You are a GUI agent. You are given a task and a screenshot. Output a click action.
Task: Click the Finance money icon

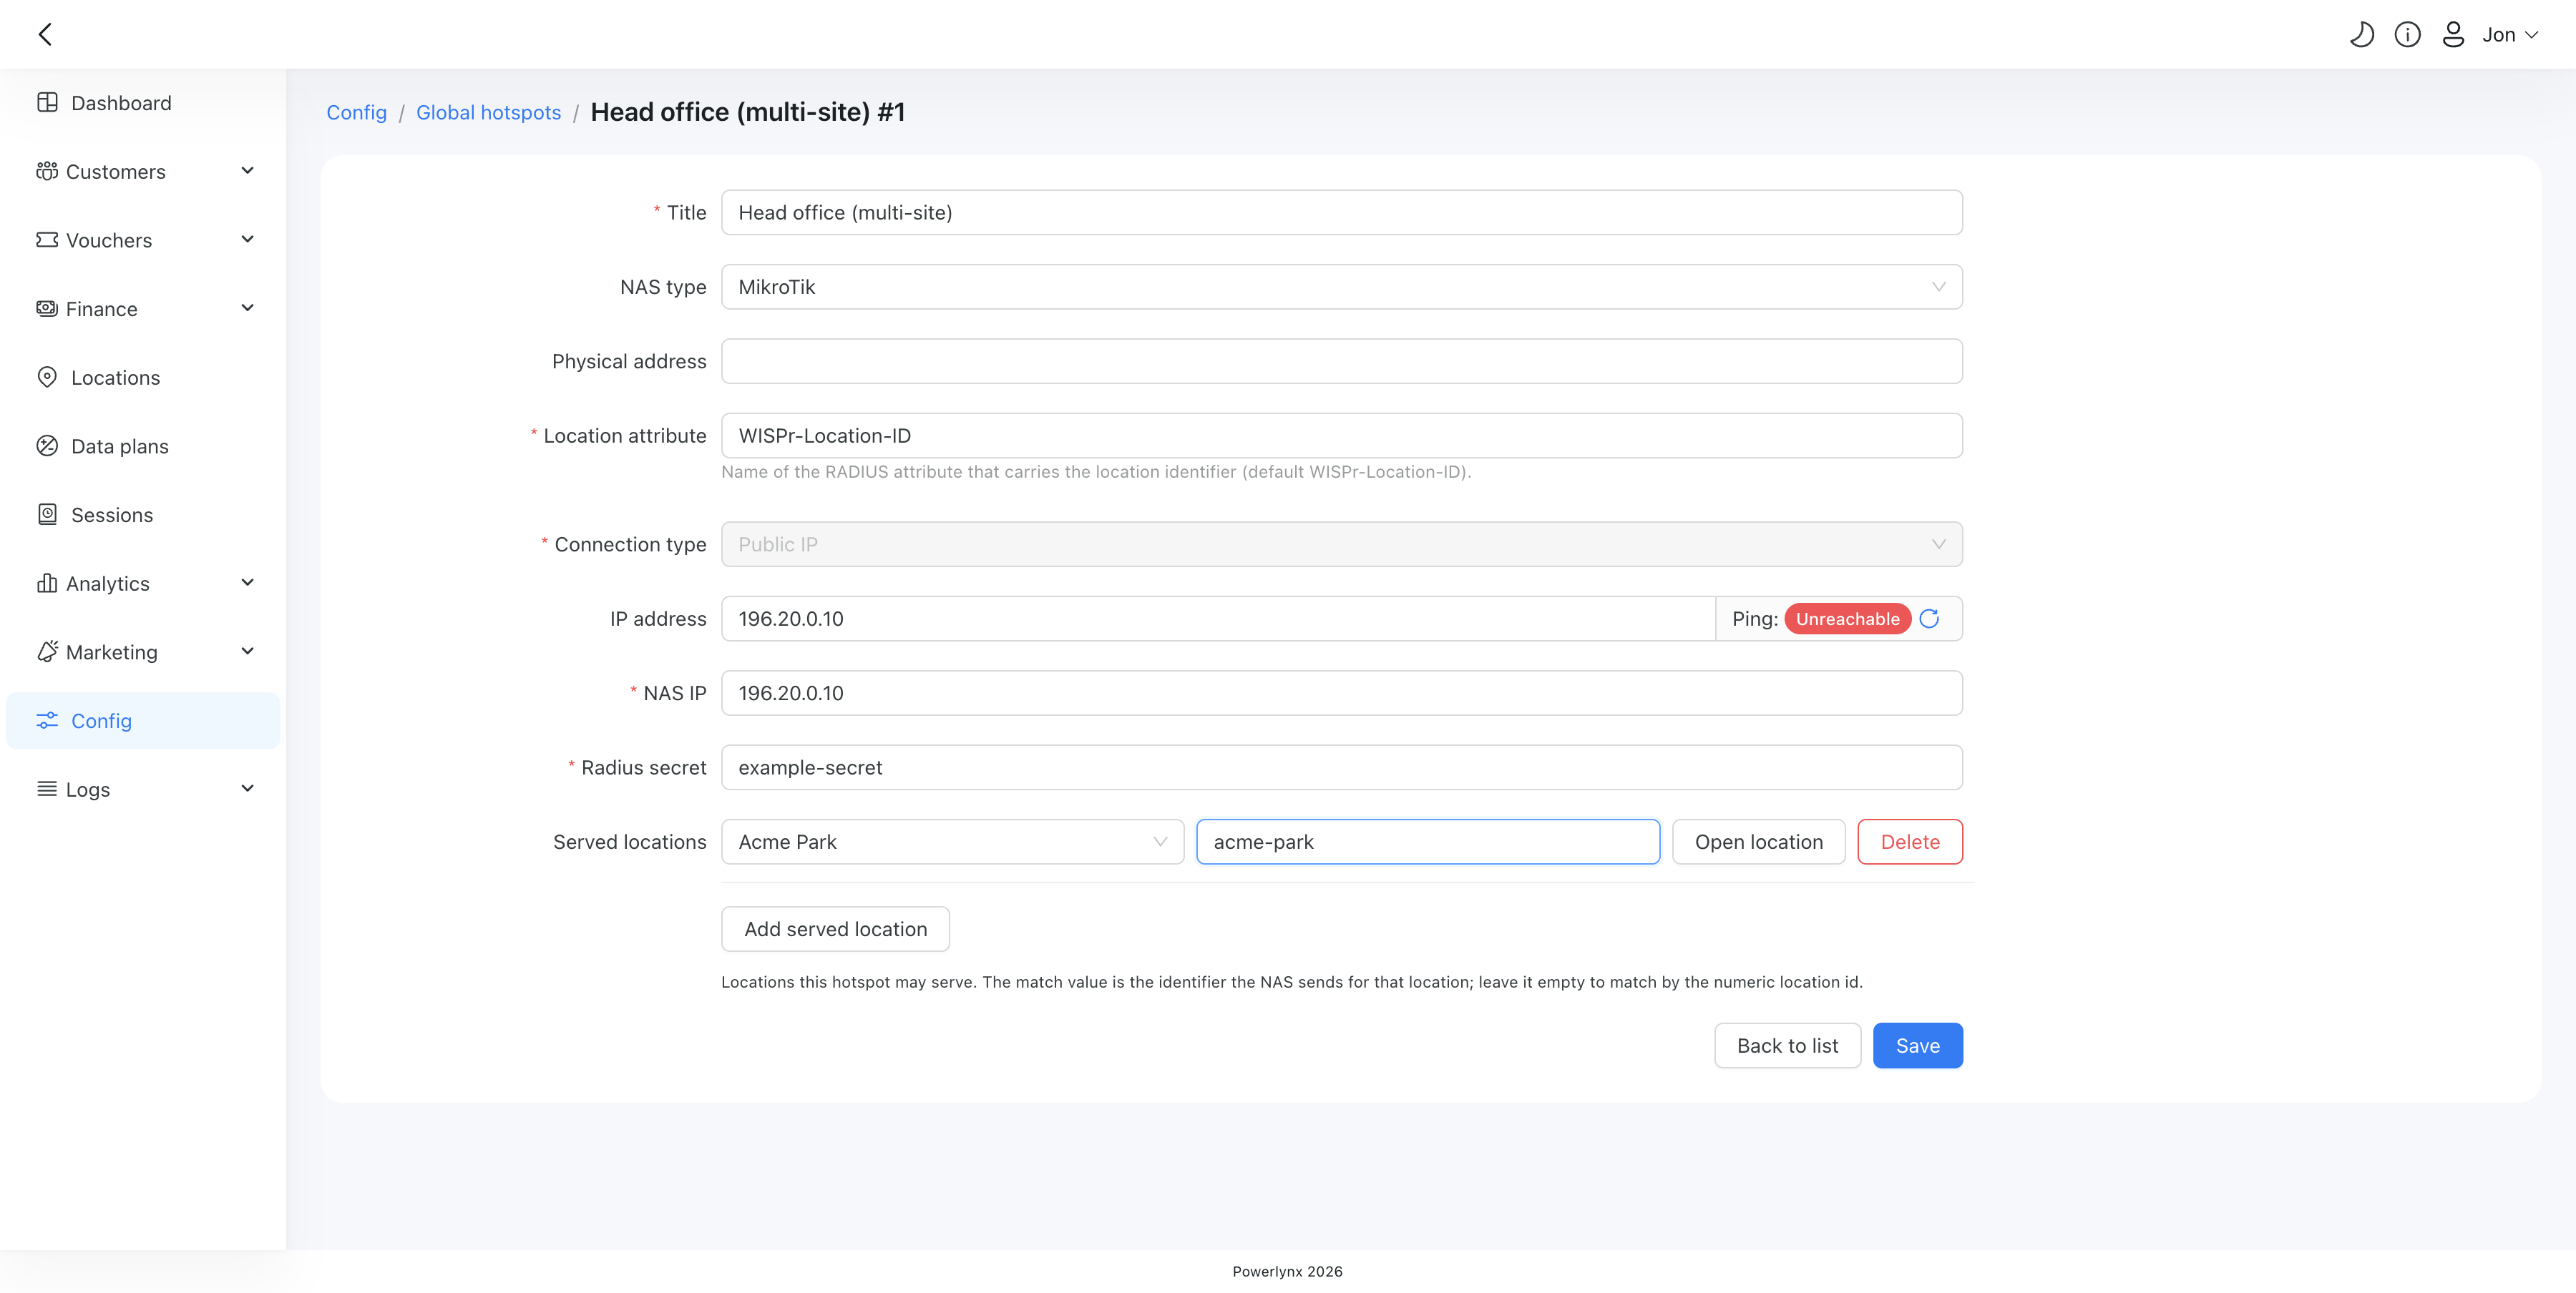pyautogui.click(x=47, y=309)
